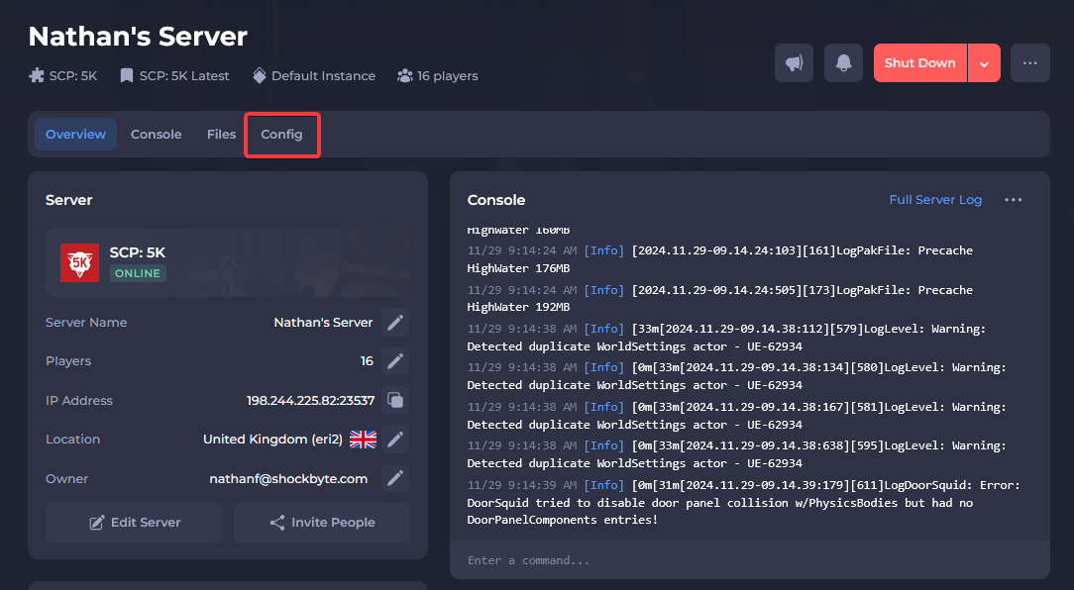Click the Precache HighWater 176MB log entry
The width and height of the screenshot is (1074, 590).
tap(720, 259)
